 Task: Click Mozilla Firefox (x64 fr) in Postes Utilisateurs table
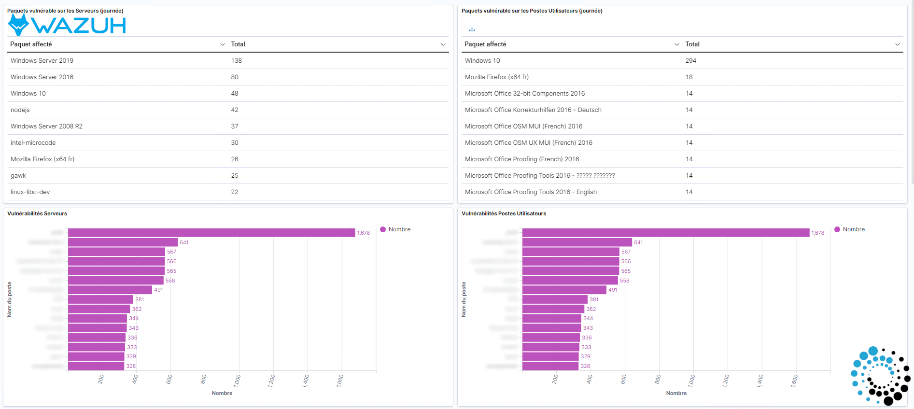click(497, 77)
